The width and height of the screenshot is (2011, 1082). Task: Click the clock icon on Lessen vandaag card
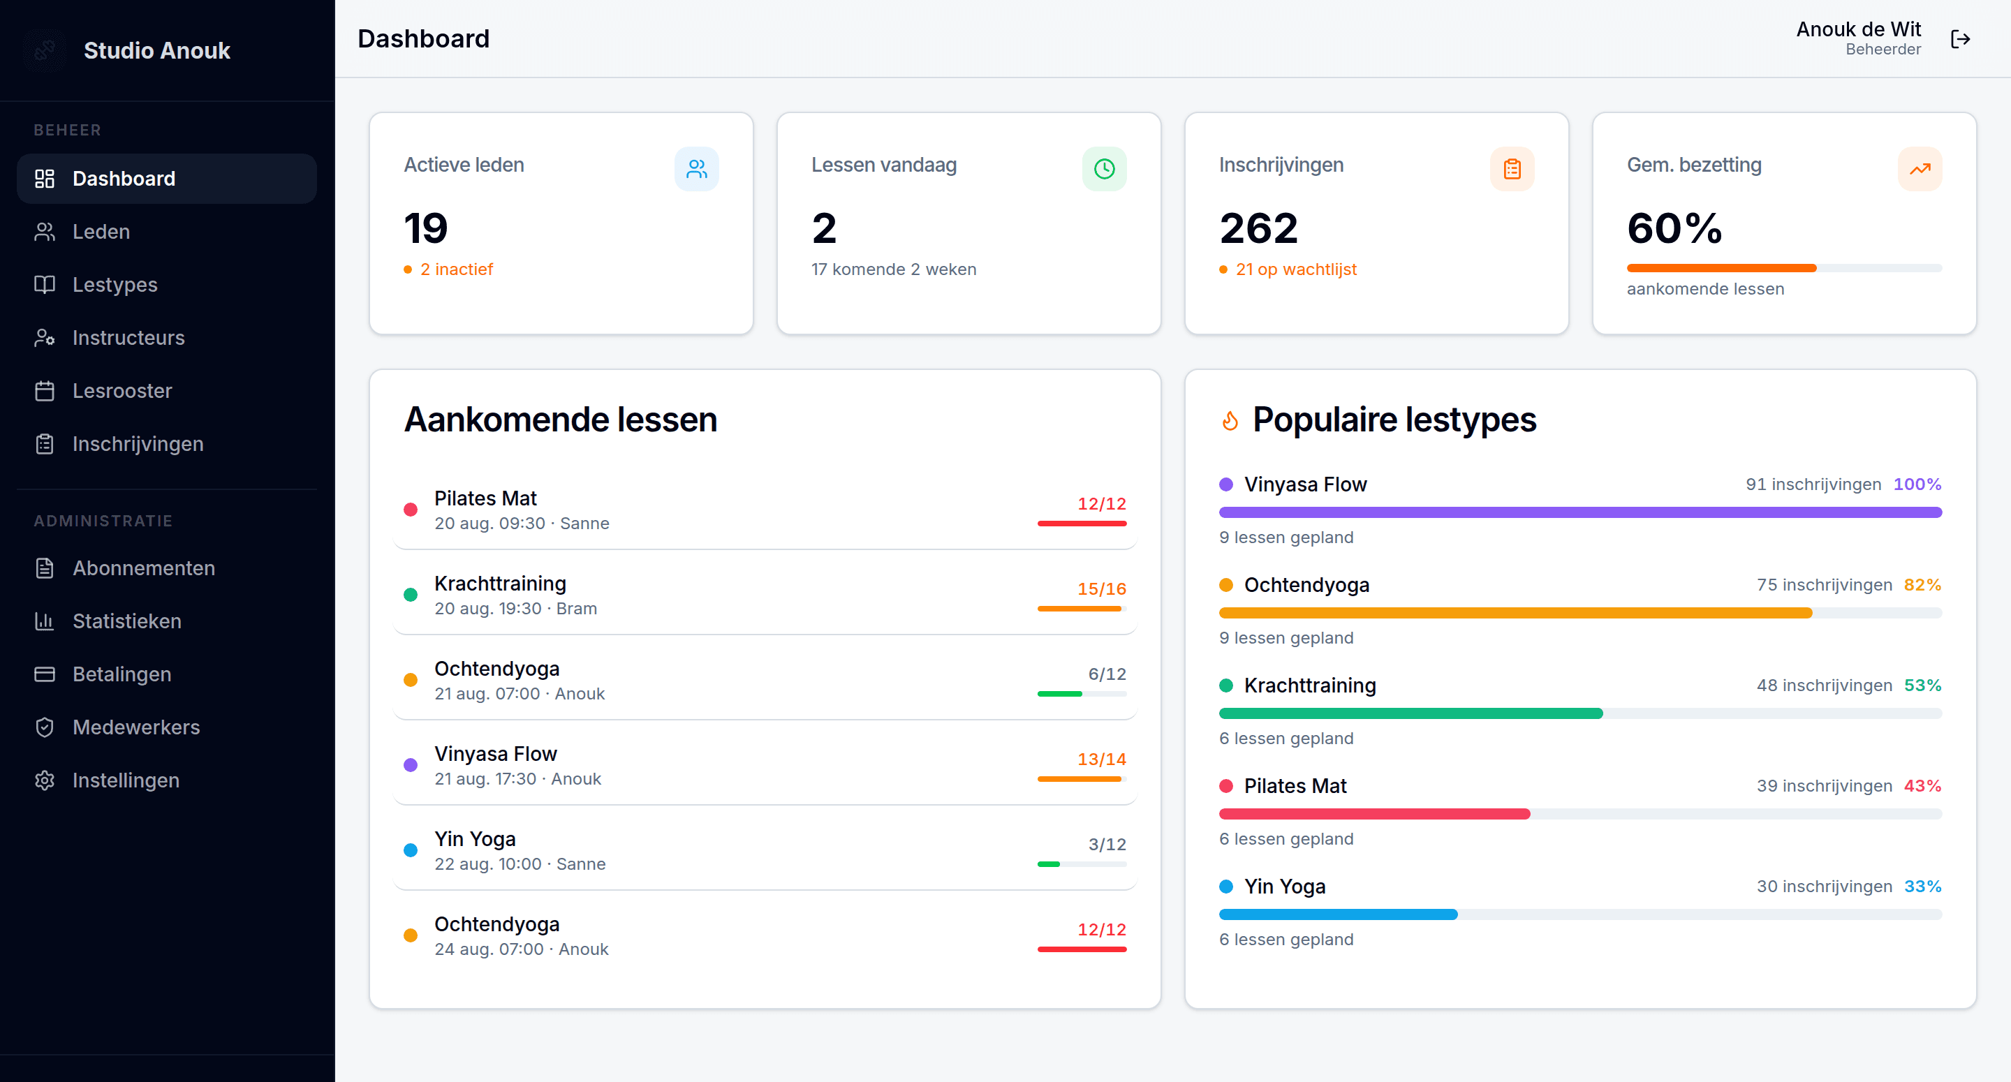[x=1104, y=169]
